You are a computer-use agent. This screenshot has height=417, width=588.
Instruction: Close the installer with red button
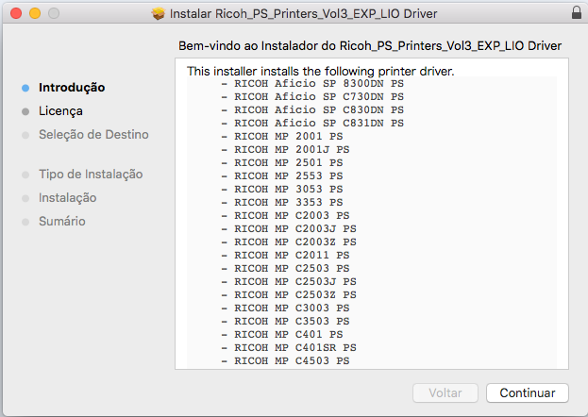[x=16, y=13]
